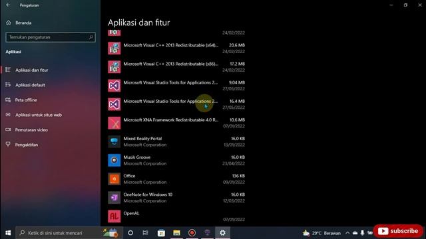426x239 pixels.
Task: Select the OpenAL entry name
Action: [131, 213]
